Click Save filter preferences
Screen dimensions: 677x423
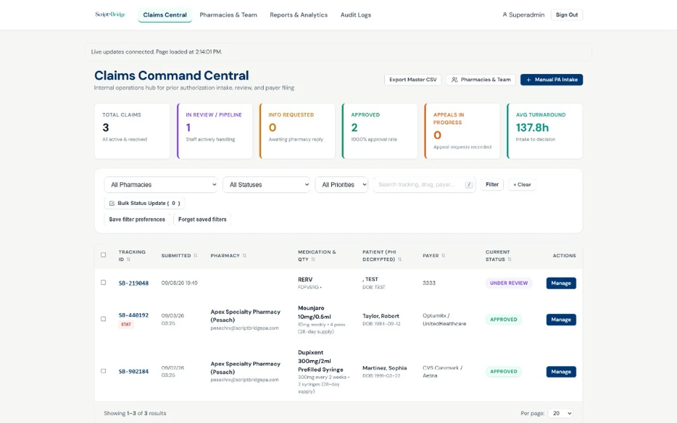137,219
